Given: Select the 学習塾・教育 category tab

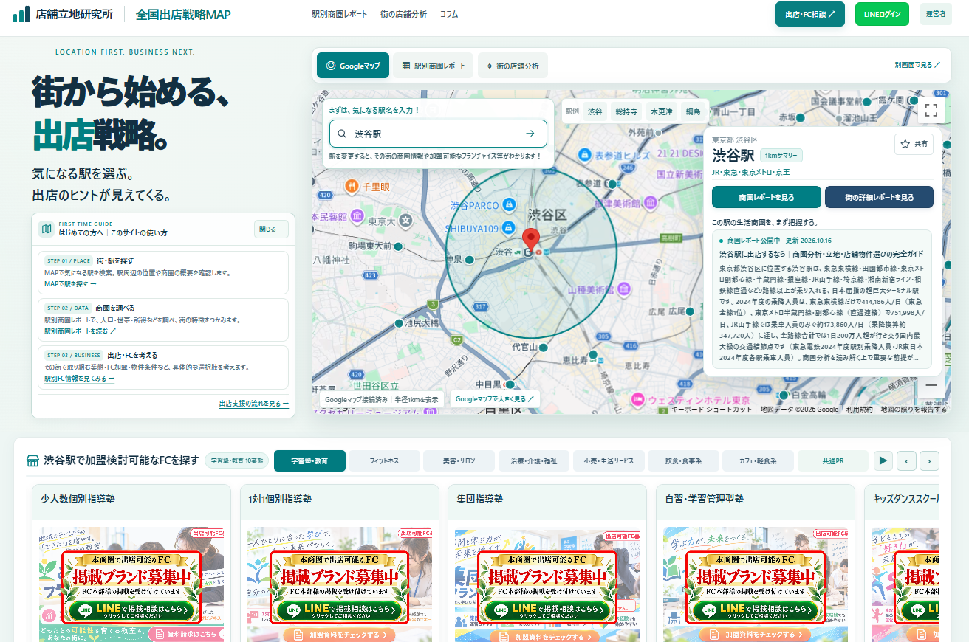Looking at the screenshot, I should coord(309,460).
